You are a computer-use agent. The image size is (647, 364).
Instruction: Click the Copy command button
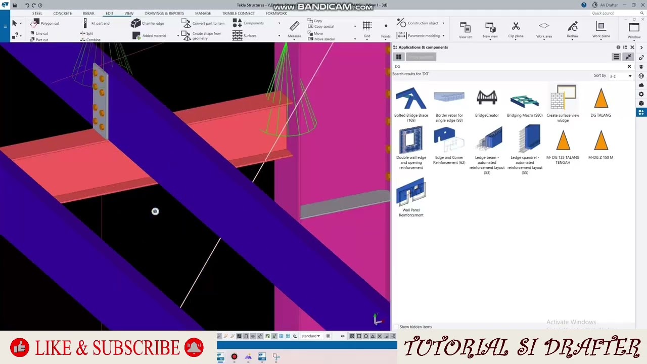[314, 21]
